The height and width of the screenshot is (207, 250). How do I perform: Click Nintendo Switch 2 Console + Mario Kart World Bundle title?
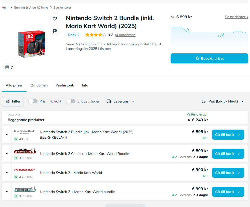point(84,154)
